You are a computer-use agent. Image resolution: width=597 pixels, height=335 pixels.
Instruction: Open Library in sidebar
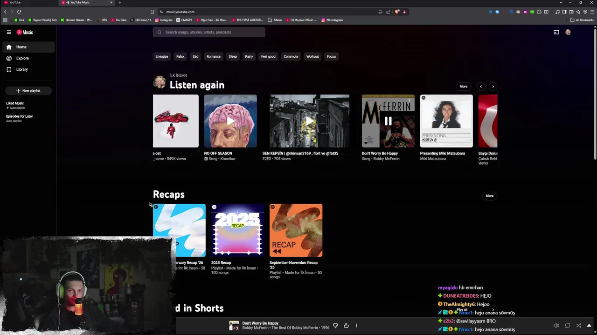(x=28, y=69)
